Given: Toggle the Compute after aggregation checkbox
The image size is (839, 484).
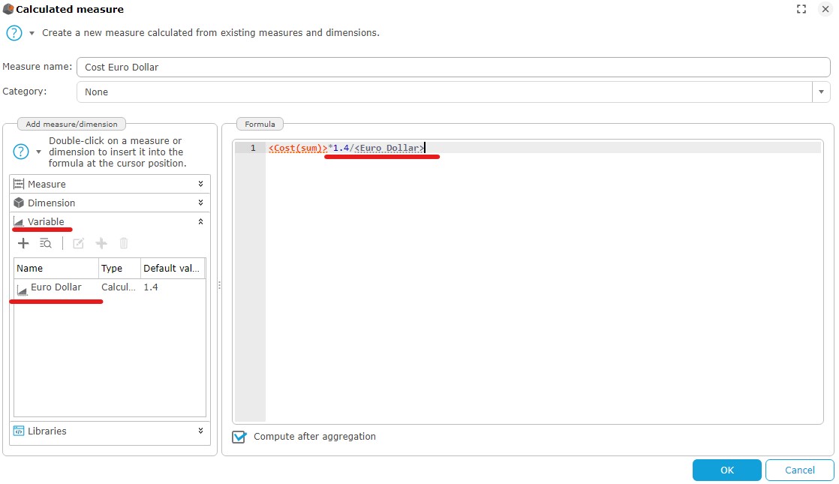Looking at the screenshot, I should pos(239,437).
